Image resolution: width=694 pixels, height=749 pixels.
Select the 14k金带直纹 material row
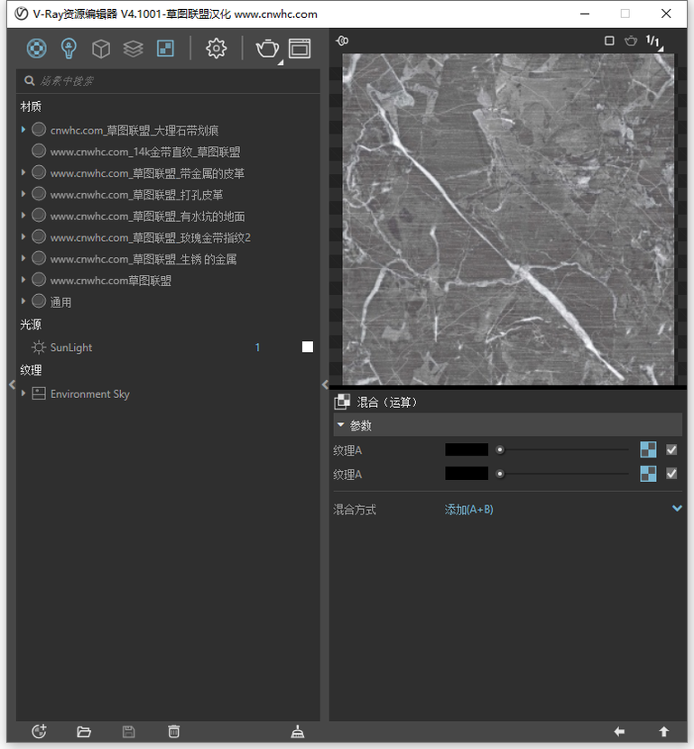(168, 152)
